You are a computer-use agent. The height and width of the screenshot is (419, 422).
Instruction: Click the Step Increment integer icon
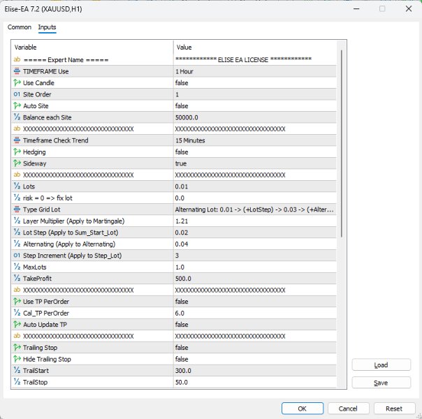(x=17, y=255)
